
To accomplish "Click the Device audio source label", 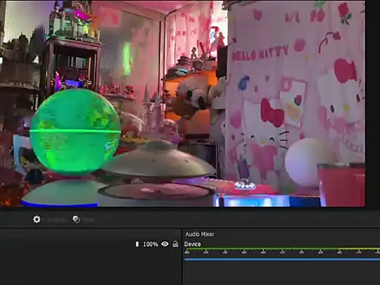I will (192, 244).
